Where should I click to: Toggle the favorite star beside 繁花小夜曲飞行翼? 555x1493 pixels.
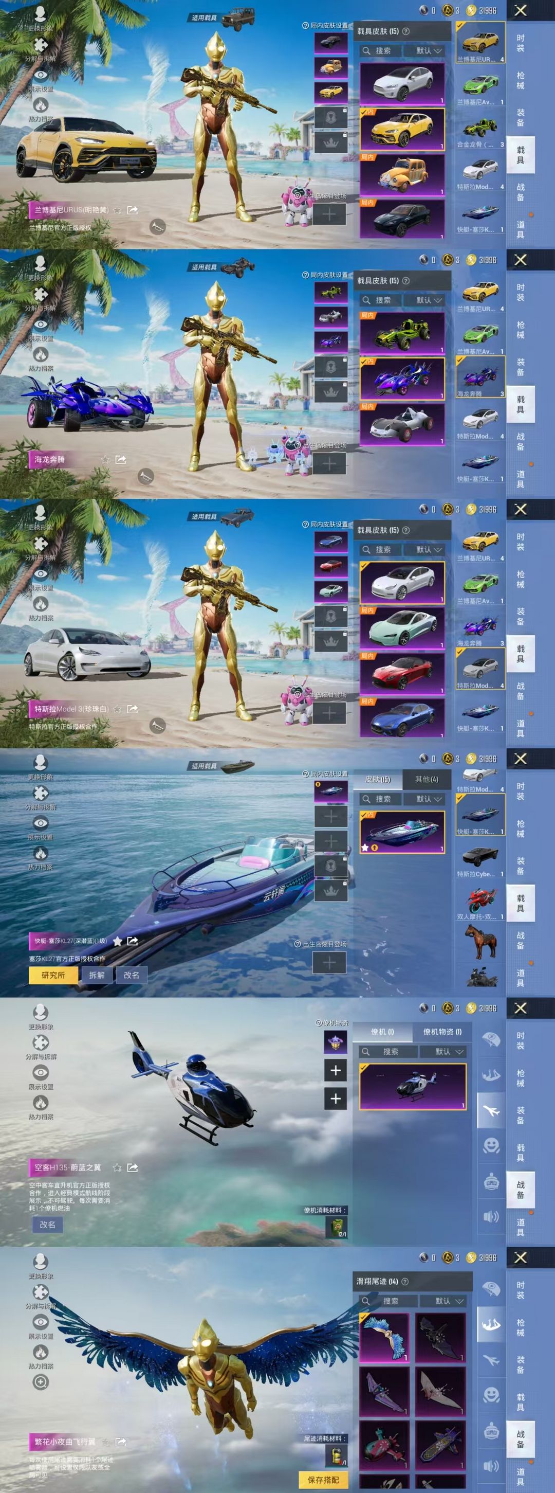[106, 1442]
